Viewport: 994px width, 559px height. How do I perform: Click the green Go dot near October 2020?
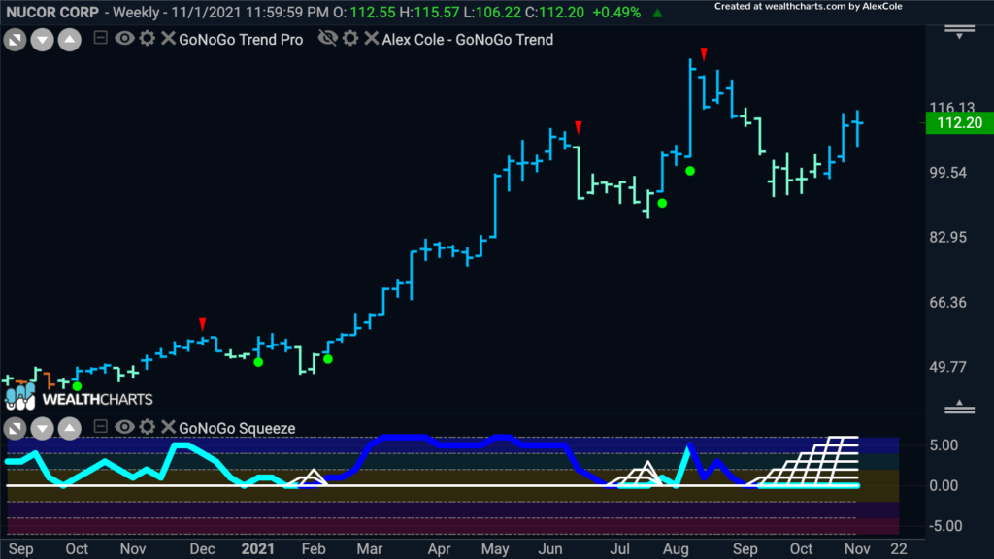point(77,386)
